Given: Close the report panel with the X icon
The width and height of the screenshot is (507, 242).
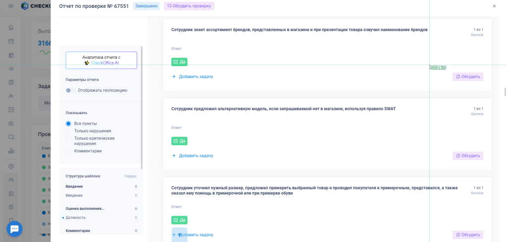Looking at the screenshot, I should (x=494, y=6).
